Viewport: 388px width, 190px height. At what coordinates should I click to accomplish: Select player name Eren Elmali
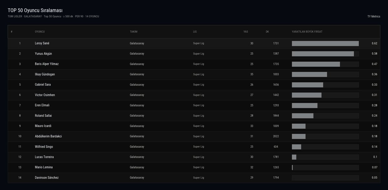pyautogui.click(x=42, y=105)
